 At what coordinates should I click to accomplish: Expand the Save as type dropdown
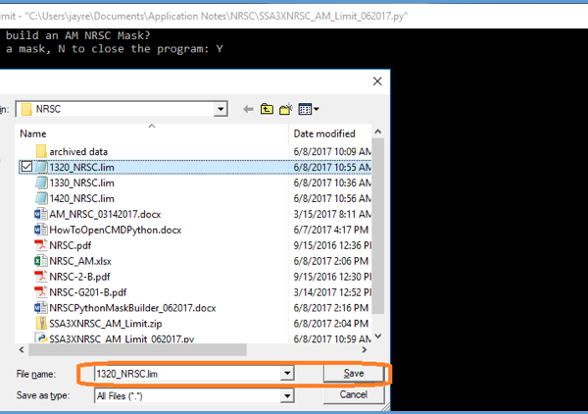point(286,396)
